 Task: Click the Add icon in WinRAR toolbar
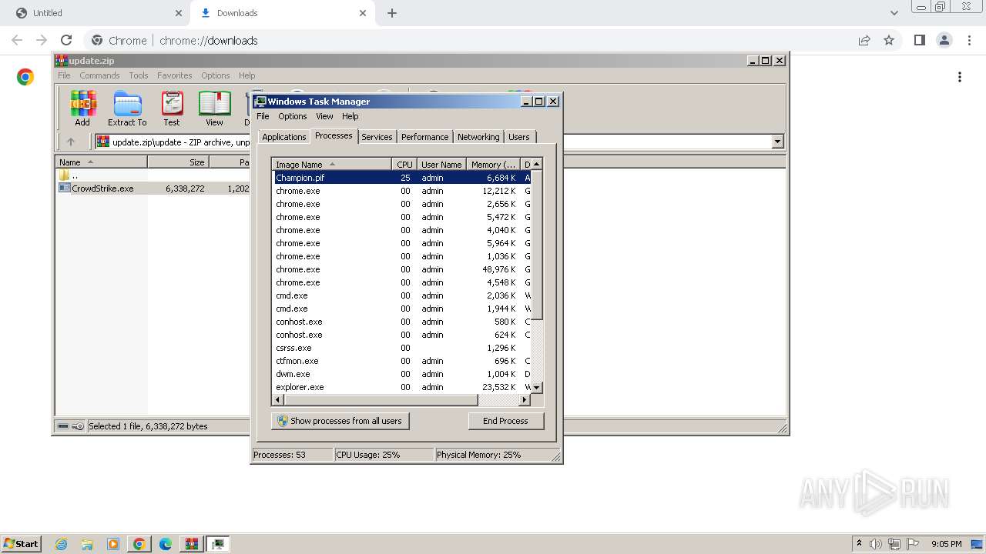point(82,108)
